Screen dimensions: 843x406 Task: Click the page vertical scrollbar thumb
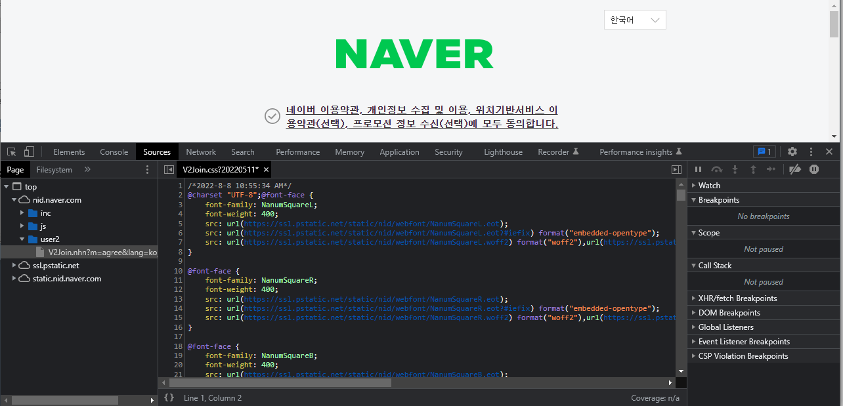(834, 24)
